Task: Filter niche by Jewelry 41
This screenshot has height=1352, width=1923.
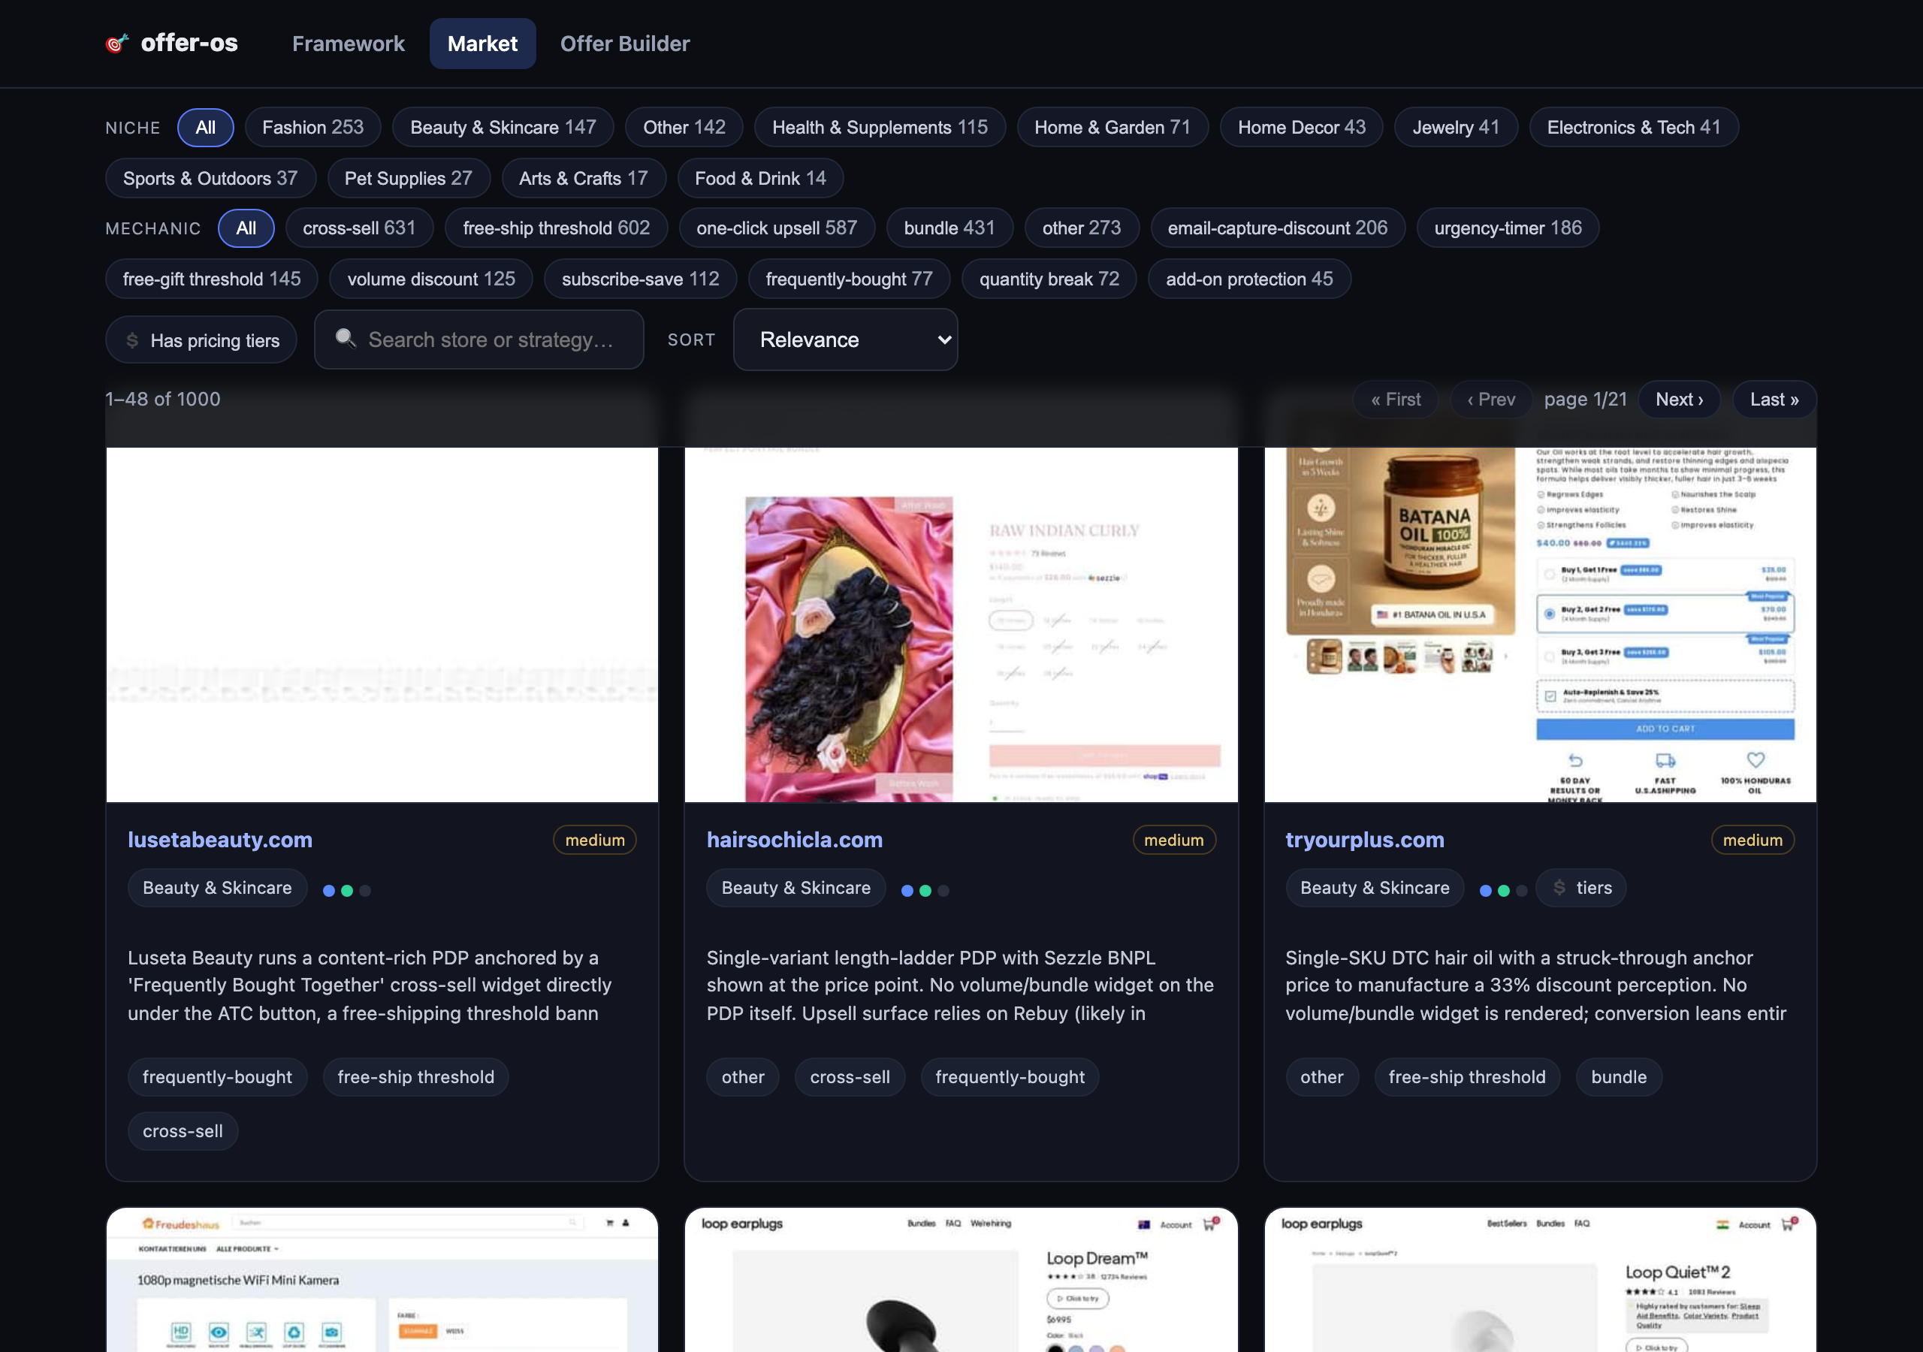Action: (x=1456, y=128)
